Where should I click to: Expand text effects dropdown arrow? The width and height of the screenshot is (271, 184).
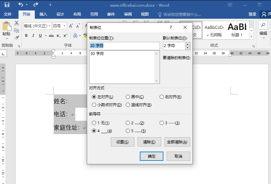pyautogui.click(x=80, y=36)
